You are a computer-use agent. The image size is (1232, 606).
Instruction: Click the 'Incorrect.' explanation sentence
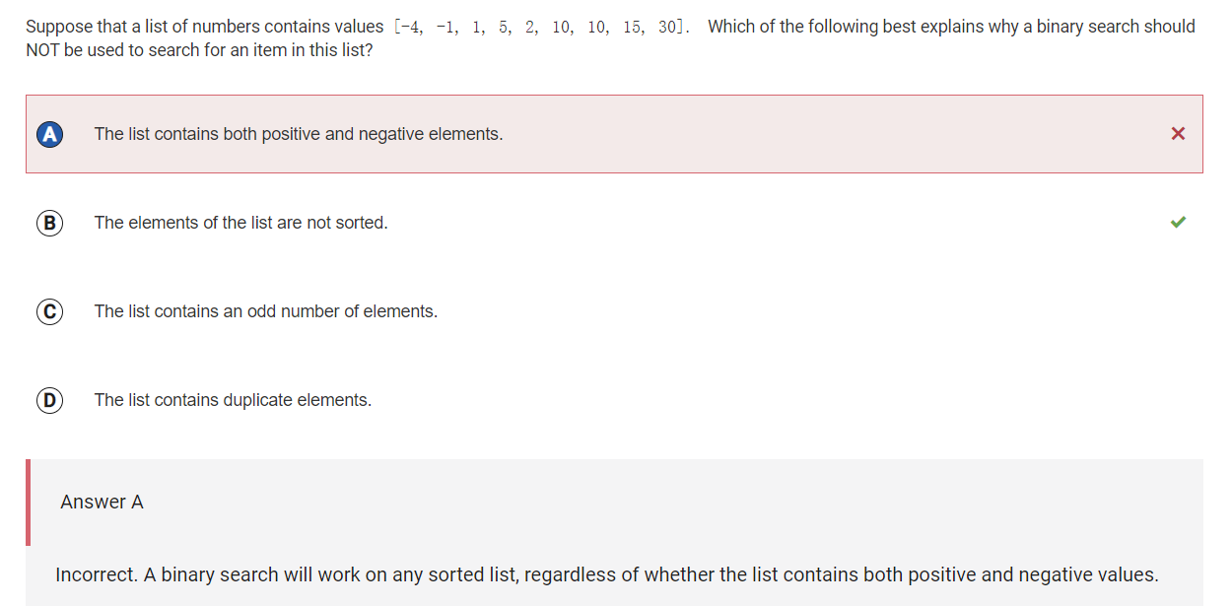(x=607, y=574)
